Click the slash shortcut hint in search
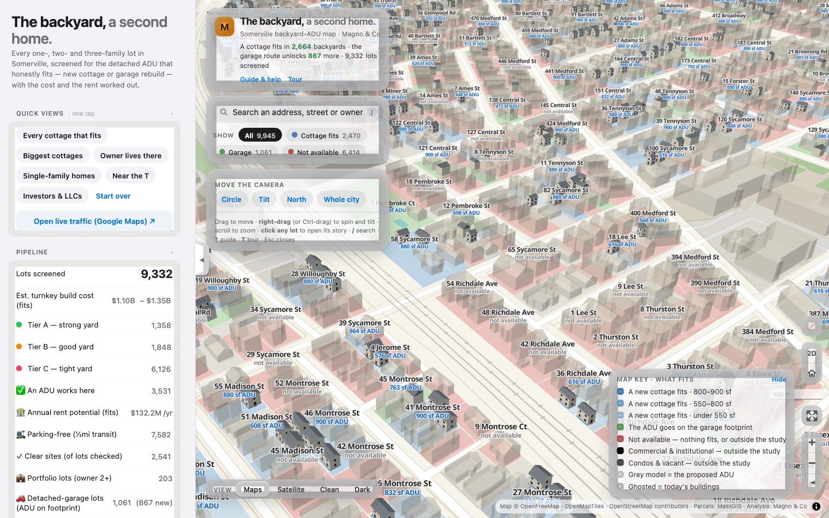829x518 pixels. [372, 113]
